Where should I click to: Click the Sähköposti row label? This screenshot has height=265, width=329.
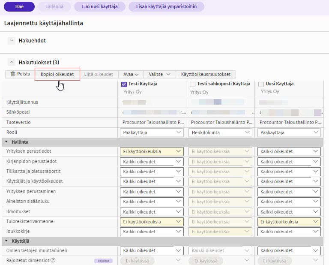click(x=18, y=112)
